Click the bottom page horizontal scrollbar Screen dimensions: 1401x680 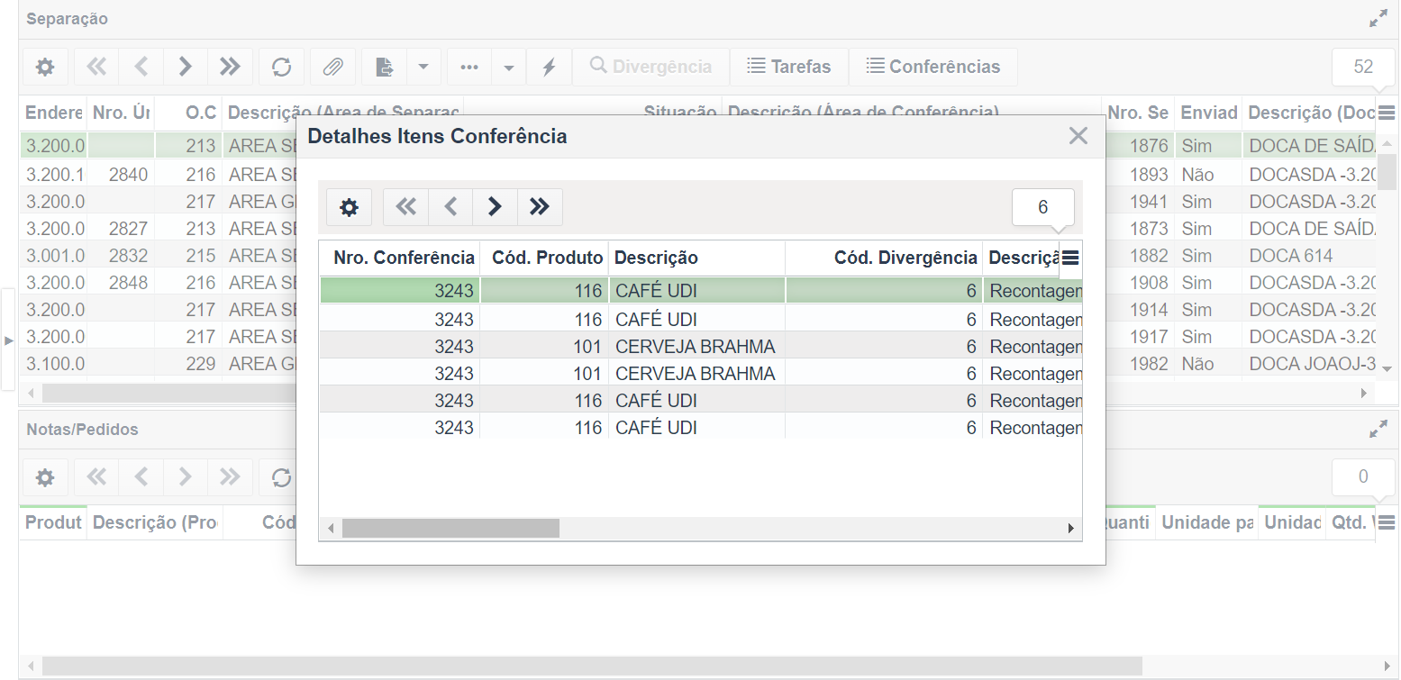click(x=592, y=666)
